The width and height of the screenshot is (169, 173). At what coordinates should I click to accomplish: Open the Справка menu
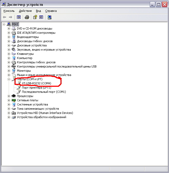51,11
